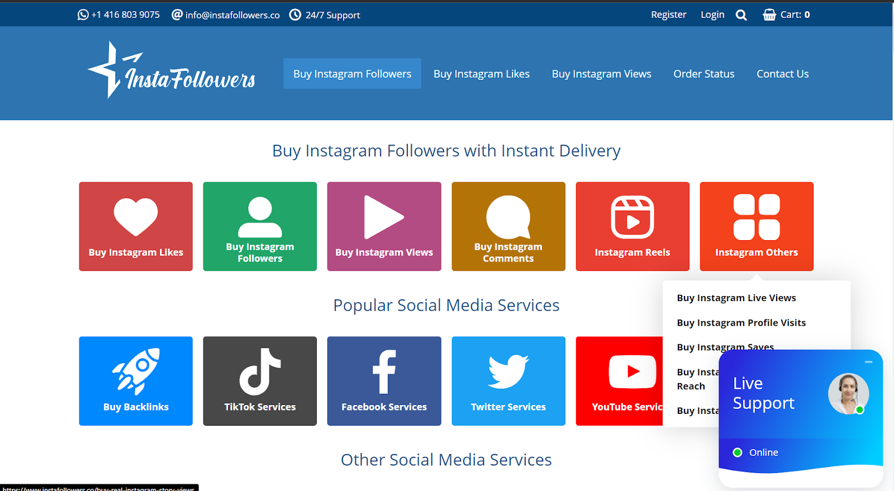Click the play triangle icon for Instagram Views
The width and height of the screenshot is (894, 491).
[x=384, y=217]
